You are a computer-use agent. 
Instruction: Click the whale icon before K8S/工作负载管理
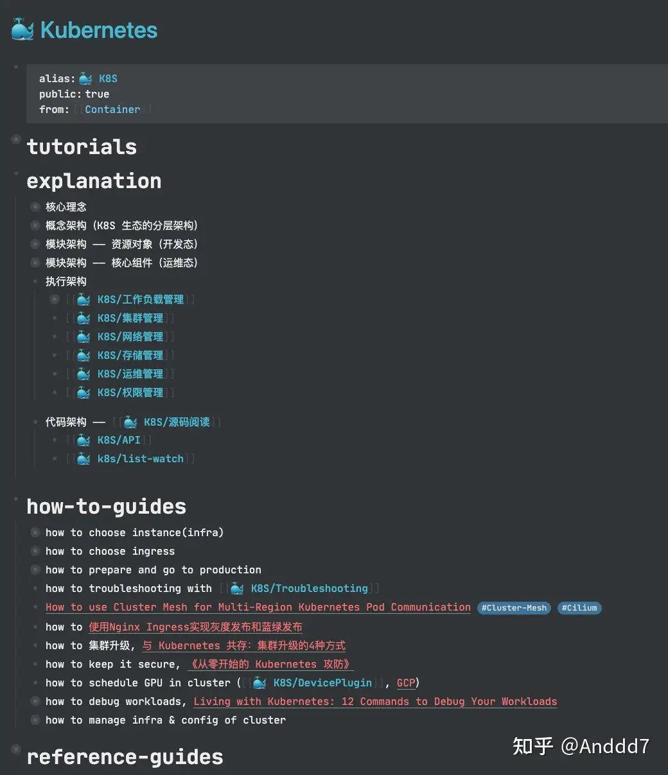pyautogui.click(x=83, y=300)
